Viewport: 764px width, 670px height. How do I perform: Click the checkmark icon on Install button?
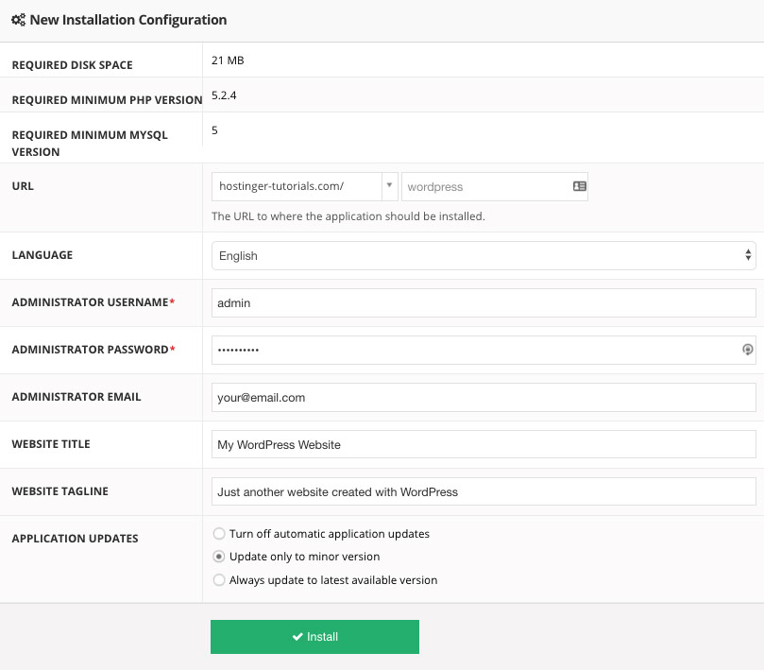(x=297, y=637)
